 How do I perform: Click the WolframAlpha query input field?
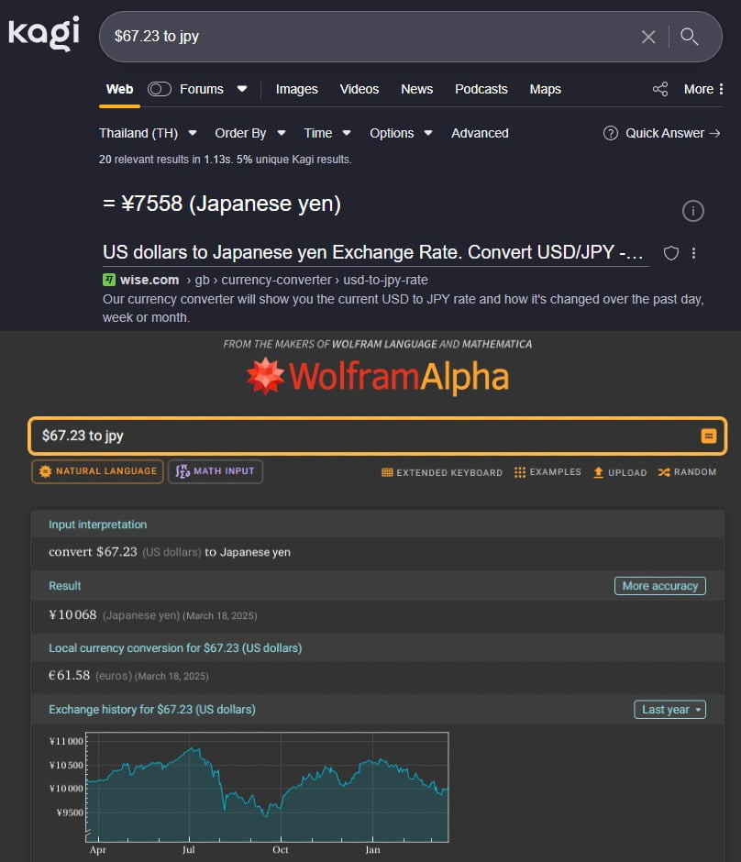358,436
